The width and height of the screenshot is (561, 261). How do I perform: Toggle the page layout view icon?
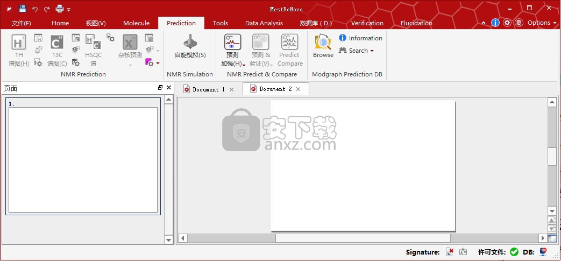click(552, 238)
